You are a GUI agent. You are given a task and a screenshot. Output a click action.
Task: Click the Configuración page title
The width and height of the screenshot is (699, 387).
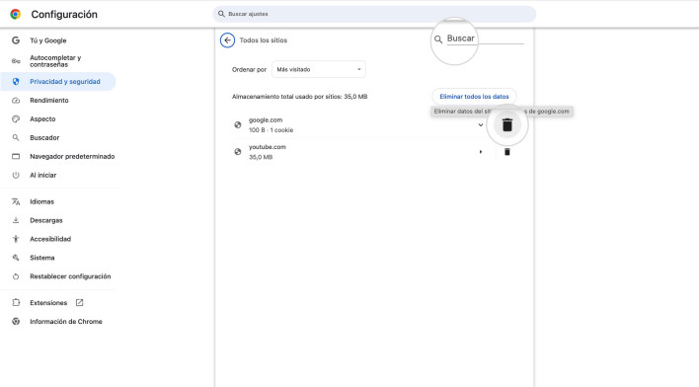click(x=64, y=14)
